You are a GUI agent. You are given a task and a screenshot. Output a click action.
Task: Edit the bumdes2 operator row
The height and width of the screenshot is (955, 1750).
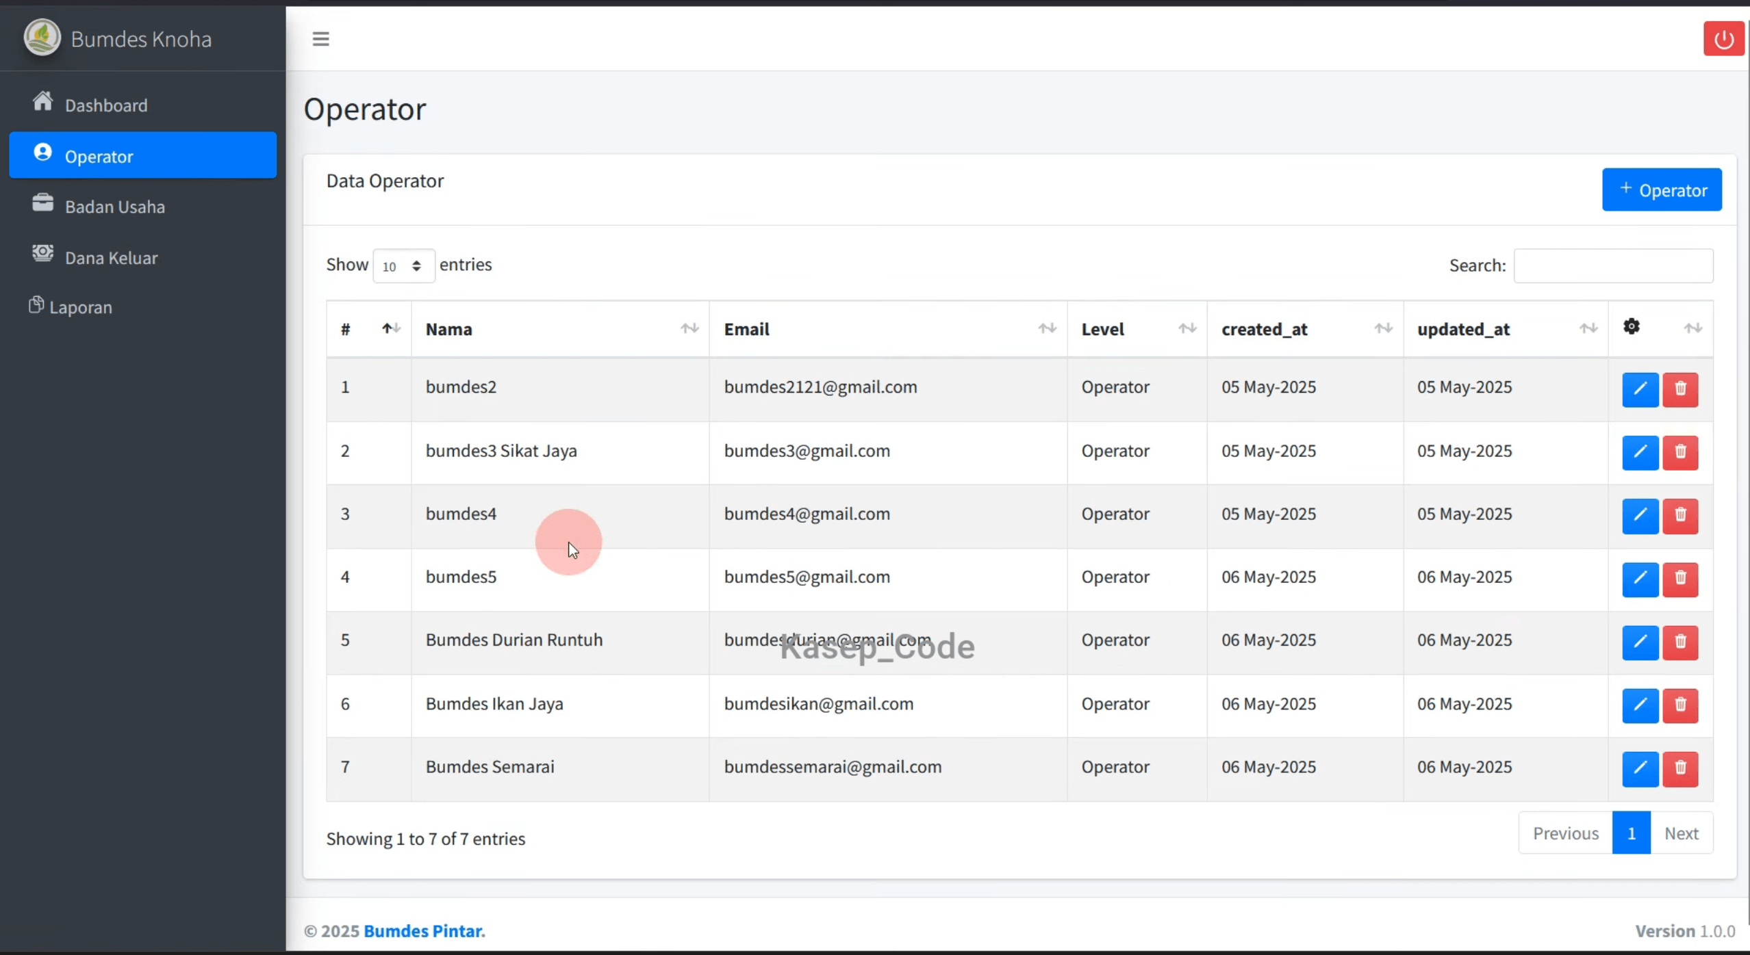click(x=1640, y=389)
